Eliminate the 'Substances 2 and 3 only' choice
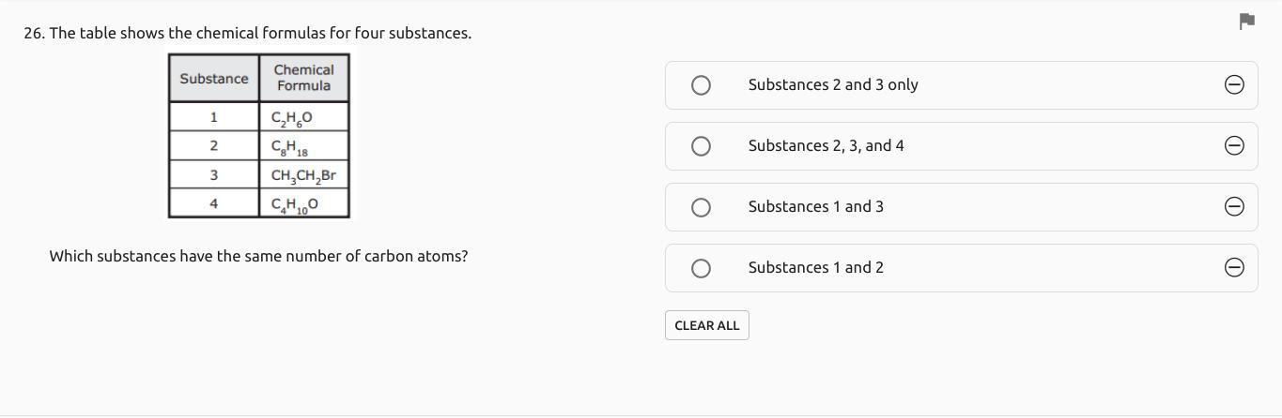1282x418 pixels. (x=1235, y=84)
